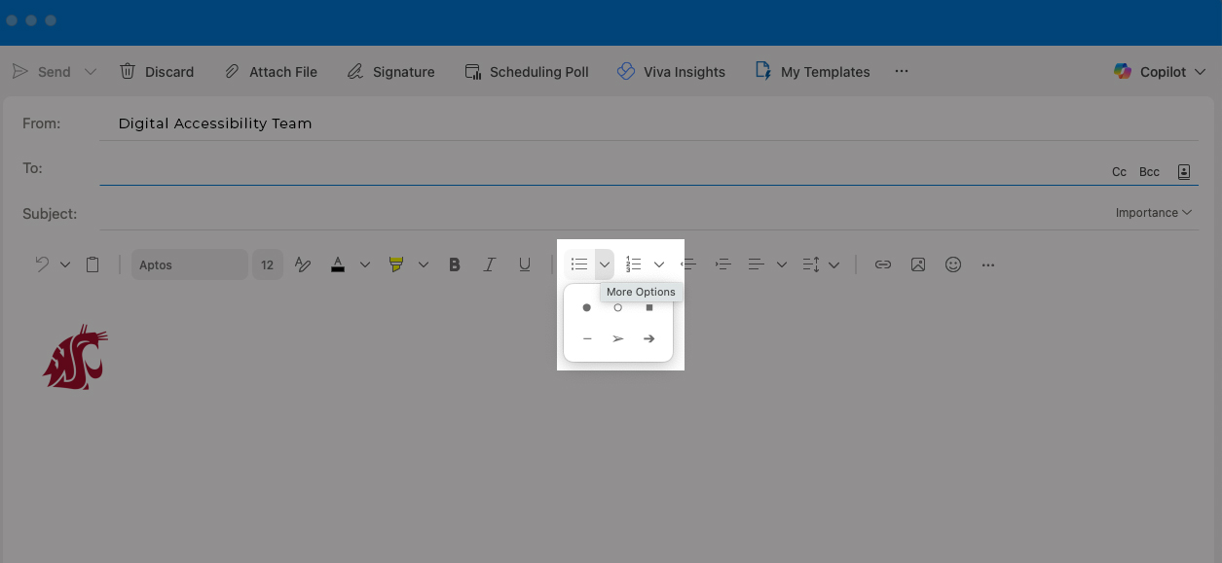
Task: Expand the Copilot dropdown arrow
Action: [1201, 72]
